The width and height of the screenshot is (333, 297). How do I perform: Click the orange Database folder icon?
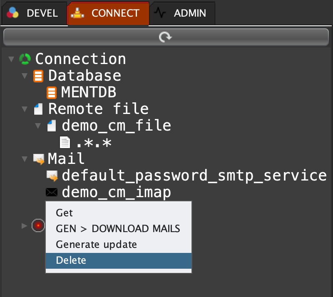pos(38,76)
